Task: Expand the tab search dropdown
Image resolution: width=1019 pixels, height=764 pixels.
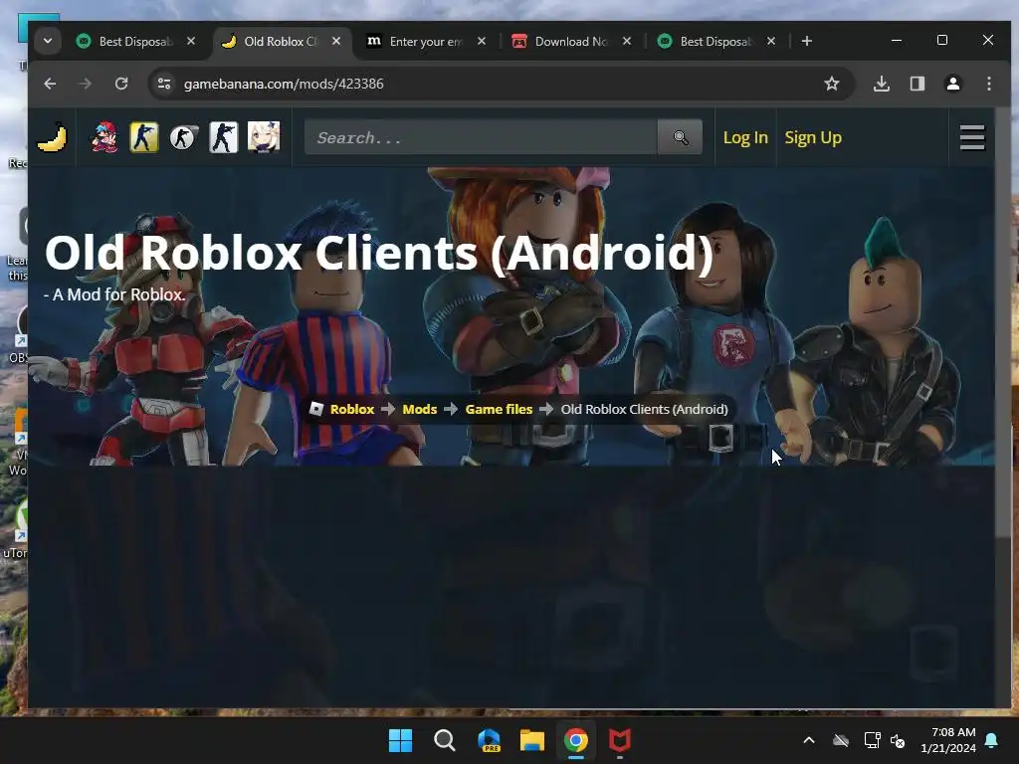Action: (48, 41)
